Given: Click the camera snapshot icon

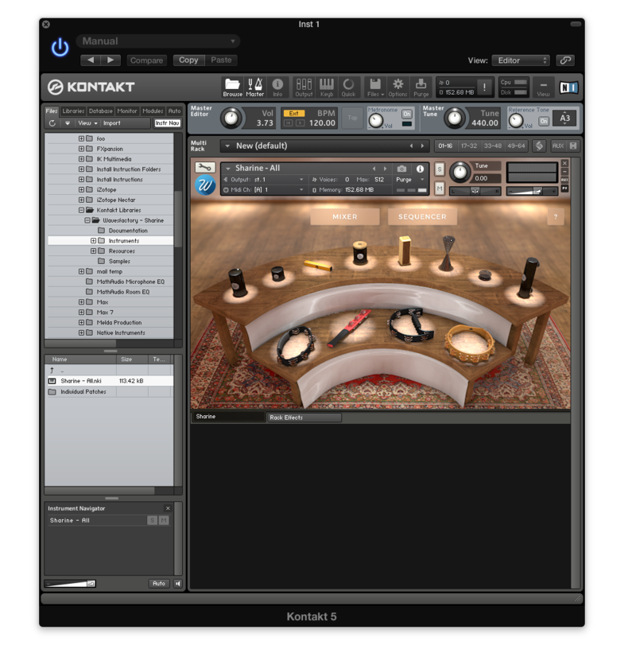Looking at the screenshot, I should tap(402, 169).
